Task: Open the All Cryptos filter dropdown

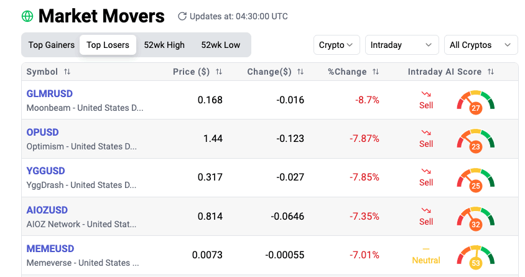Action: (480, 45)
